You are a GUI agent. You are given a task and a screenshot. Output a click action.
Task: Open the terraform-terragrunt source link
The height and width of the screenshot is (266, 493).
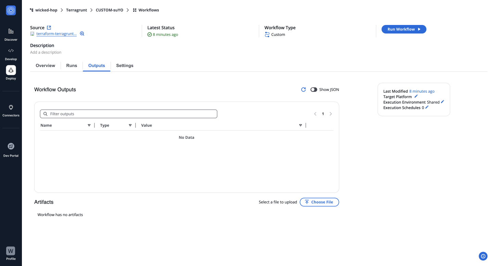click(x=56, y=34)
